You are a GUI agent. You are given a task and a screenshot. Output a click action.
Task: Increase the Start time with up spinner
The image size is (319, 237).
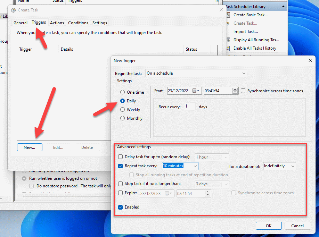tap(235, 89)
